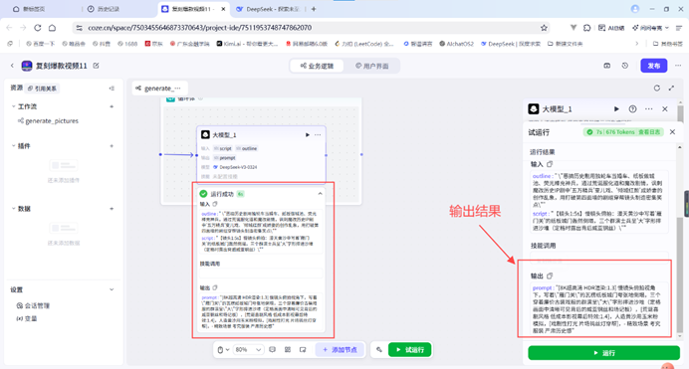Open the debug key icon beside 试运行

[379, 350]
